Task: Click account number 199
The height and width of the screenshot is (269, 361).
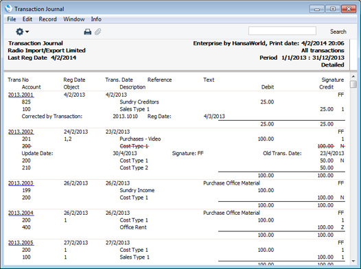Action: click(26, 190)
